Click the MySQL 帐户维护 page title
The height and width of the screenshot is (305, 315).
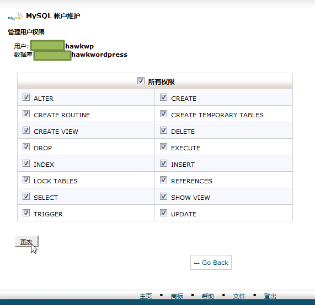point(53,15)
